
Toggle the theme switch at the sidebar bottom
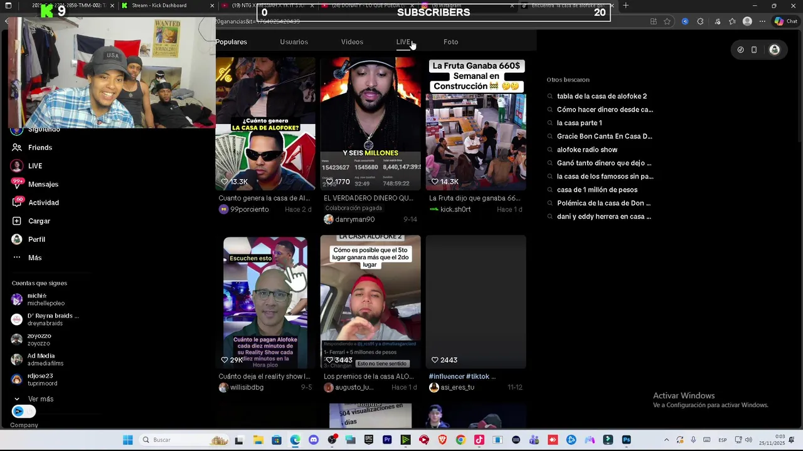(x=23, y=412)
